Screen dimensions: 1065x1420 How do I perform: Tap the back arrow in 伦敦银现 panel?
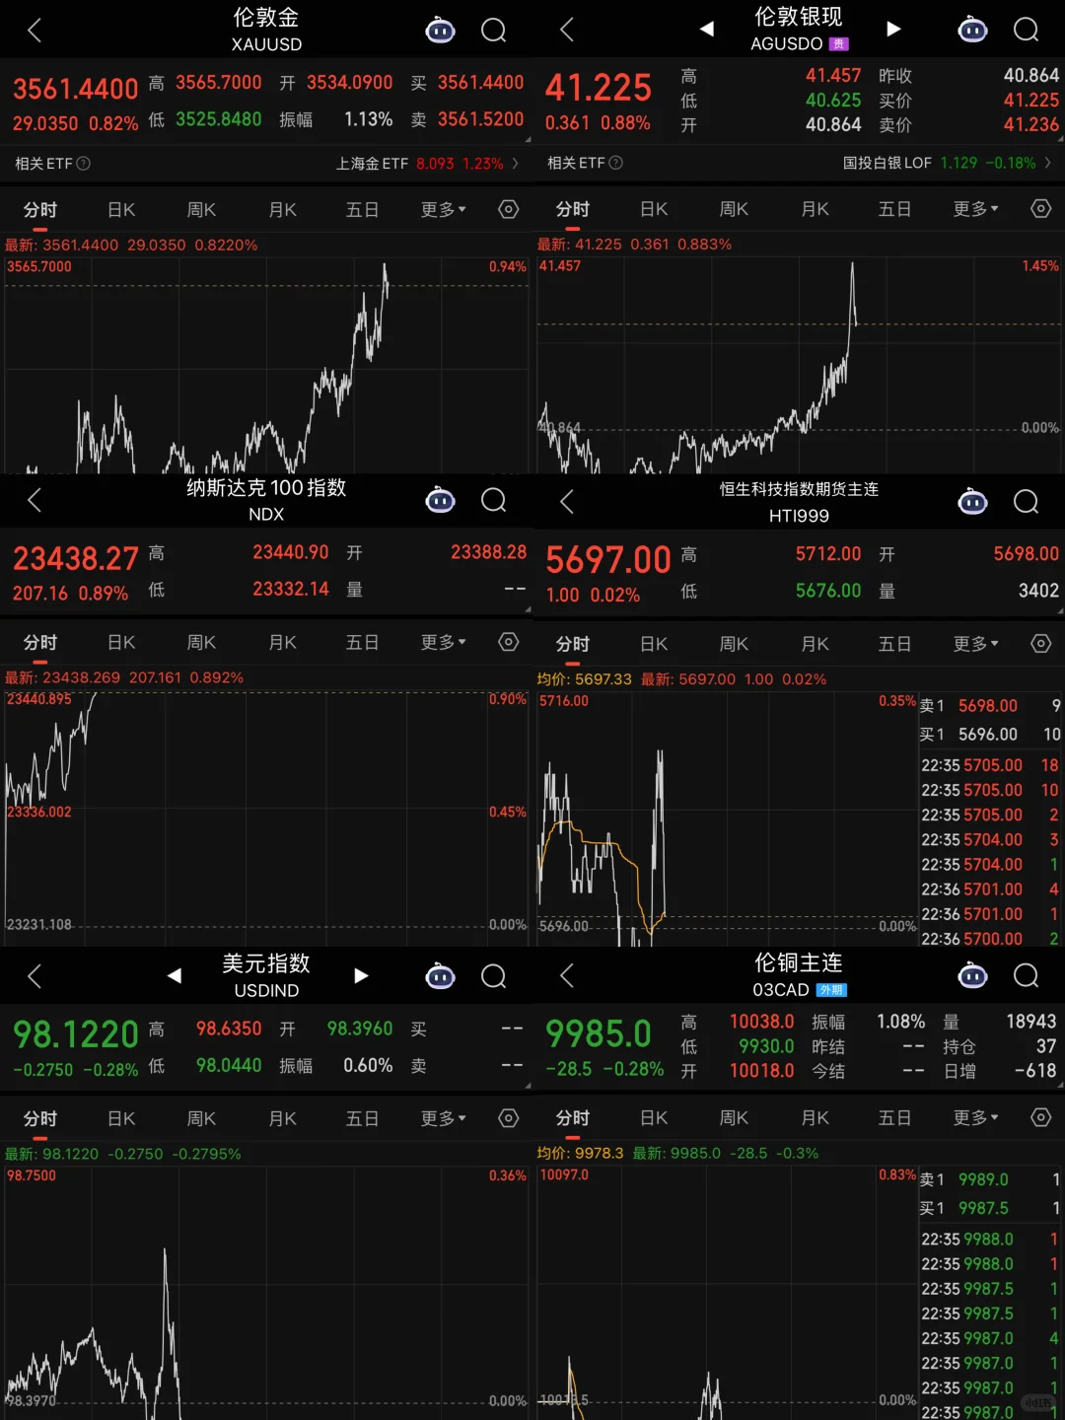point(567,30)
